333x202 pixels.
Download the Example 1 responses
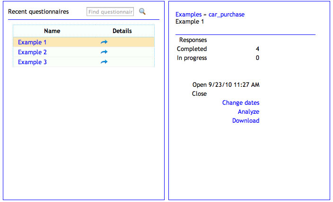pyautogui.click(x=245, y=120)
